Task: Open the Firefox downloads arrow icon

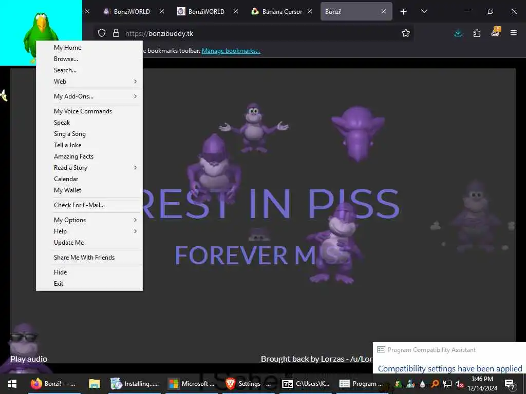Action: 458,33
